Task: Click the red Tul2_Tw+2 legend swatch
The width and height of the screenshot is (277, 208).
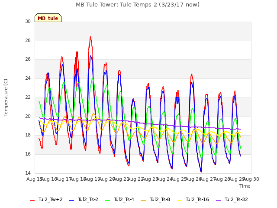Action: [32, 200]
